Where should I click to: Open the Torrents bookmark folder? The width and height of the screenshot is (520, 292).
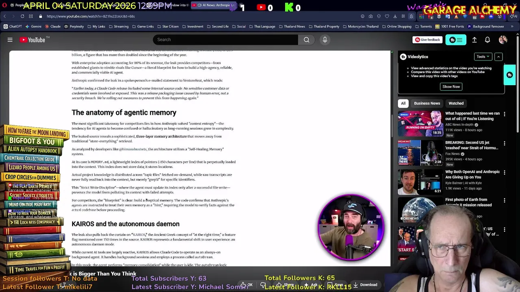tap(423, 26)
